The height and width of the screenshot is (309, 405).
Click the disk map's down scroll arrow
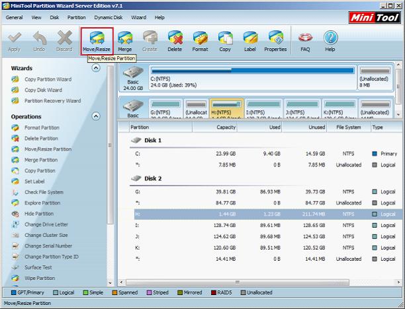pyautogui.click(x=398, y=114)
